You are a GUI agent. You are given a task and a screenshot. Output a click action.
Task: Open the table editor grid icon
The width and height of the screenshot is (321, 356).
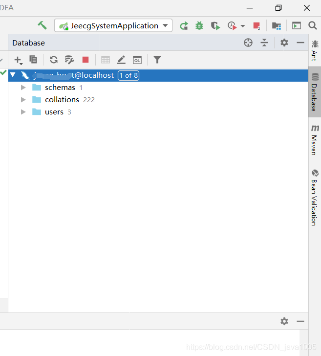point(106,60)
